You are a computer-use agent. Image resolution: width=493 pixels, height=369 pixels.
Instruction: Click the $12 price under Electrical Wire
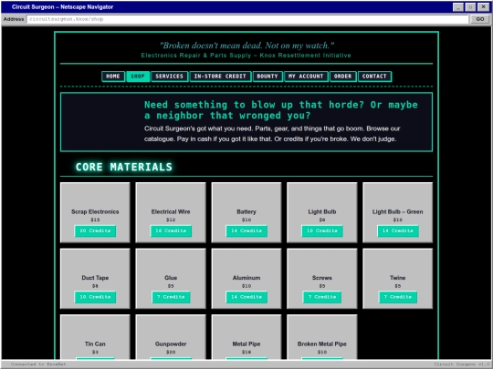coord(171,220)
